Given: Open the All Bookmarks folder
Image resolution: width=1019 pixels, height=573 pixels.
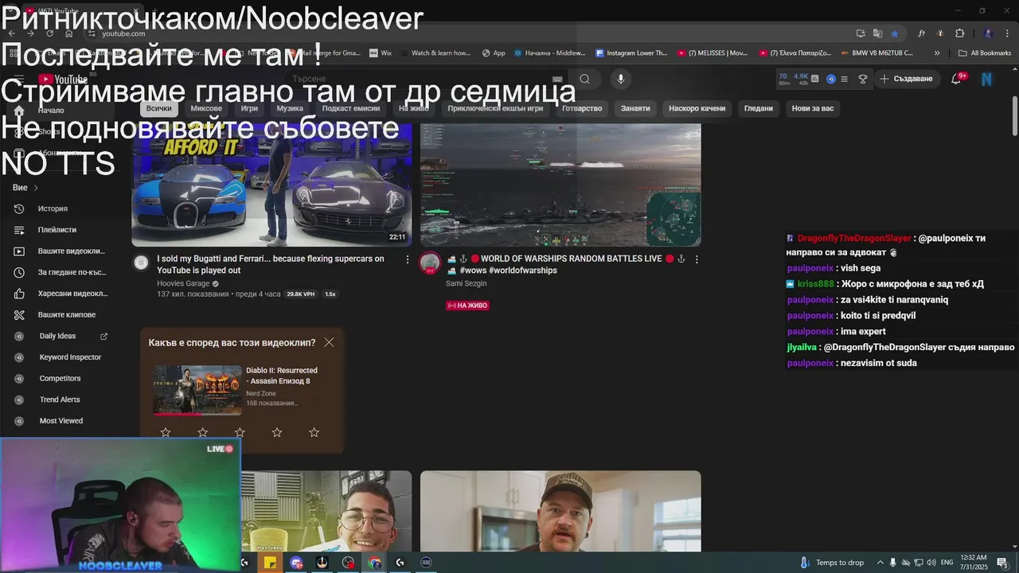Looking at the screenshot, I should (x=985, y=53).
